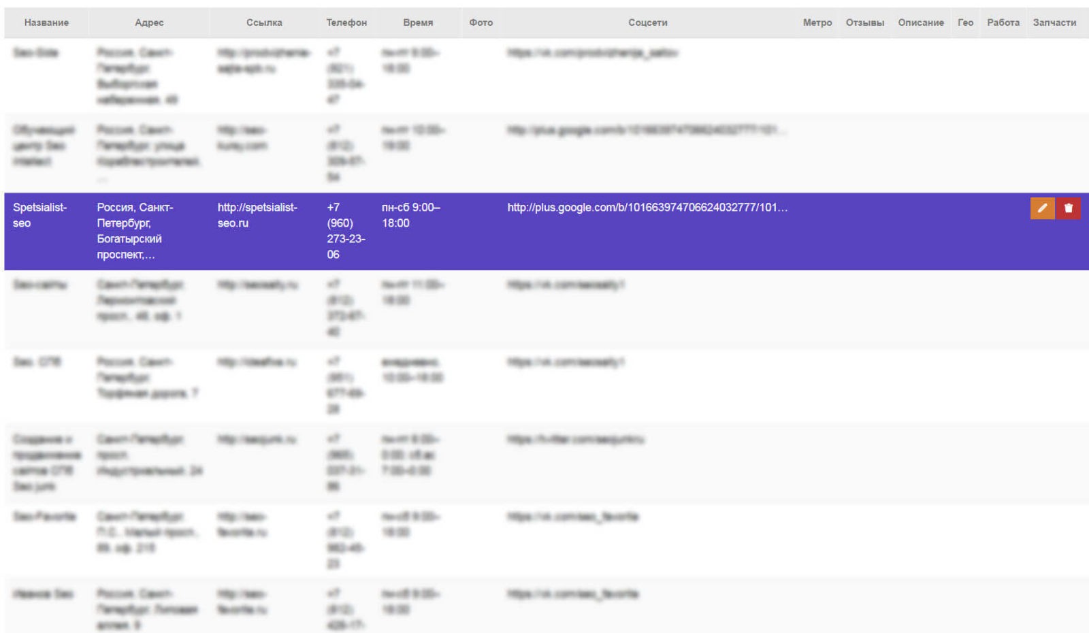Click the orange pencil edit icon
The height and width of the screenshot is (633, 1089).
coord(1042,208)
